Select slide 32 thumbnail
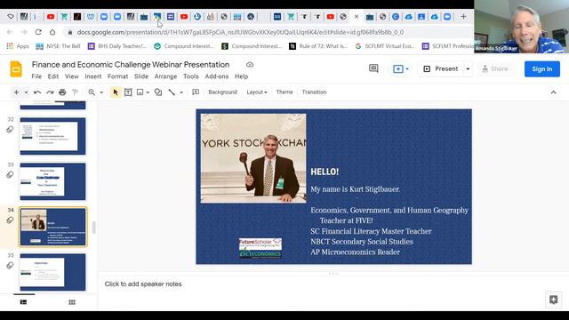Image resolution: width=569 pixels, height=320 pixels. 53,136
